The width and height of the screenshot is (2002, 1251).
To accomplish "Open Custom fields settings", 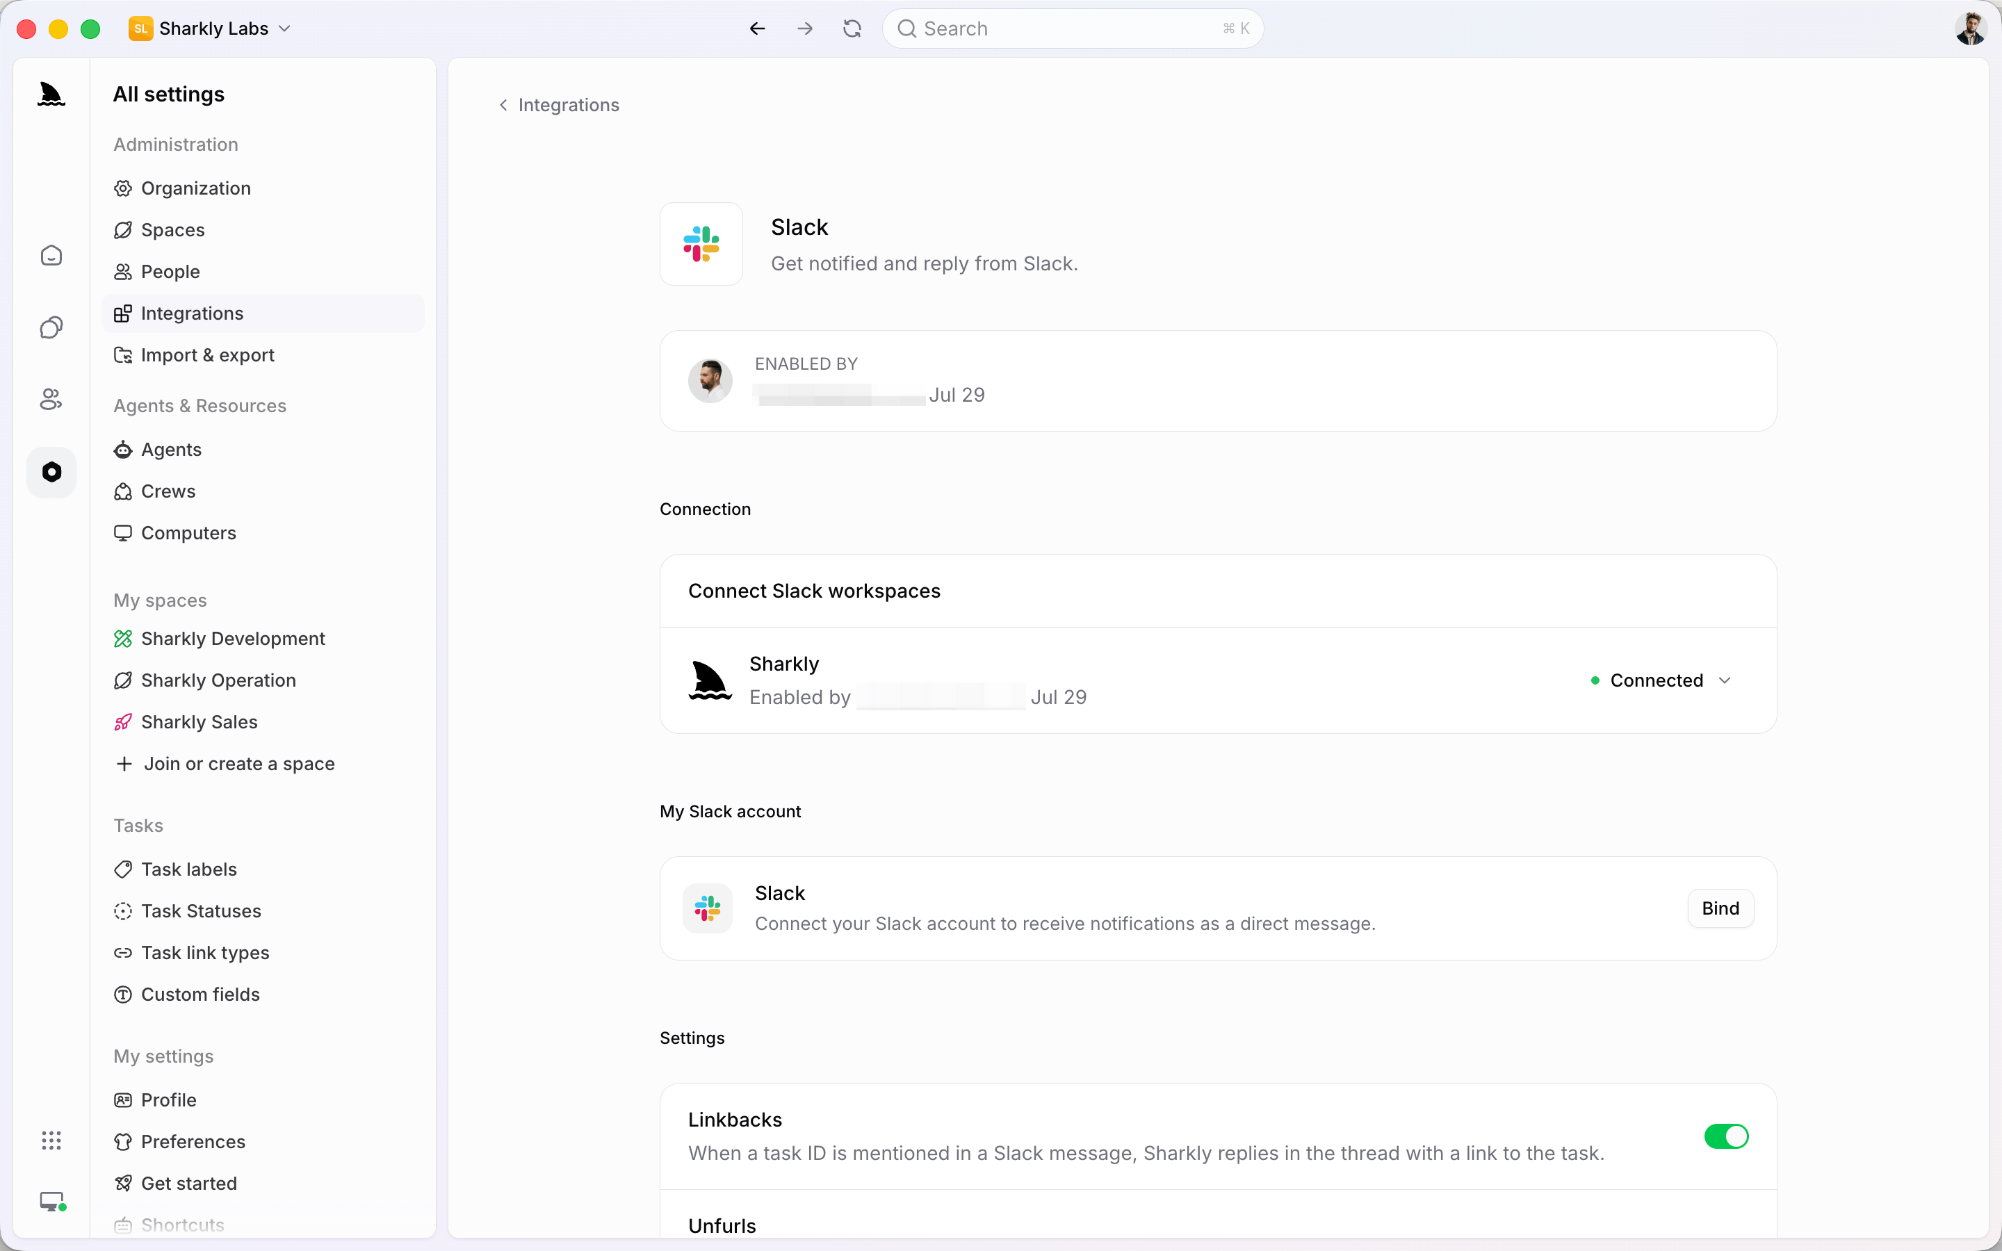I will [263, 995].
